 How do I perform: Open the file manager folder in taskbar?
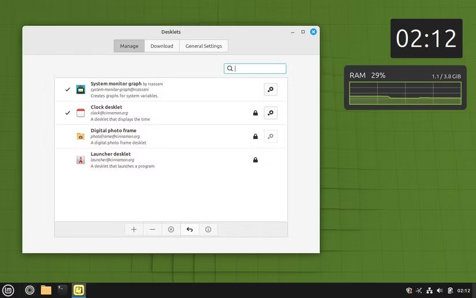[x=46, y=290]
